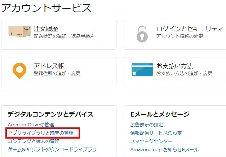Screen dimensions: 226x157
Task: Go to ゲーム&PCソフトダウンロードライブラリ
Action: 52,149
